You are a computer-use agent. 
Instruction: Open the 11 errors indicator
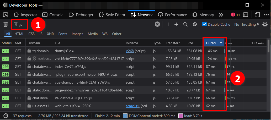[x=235, y=15]
